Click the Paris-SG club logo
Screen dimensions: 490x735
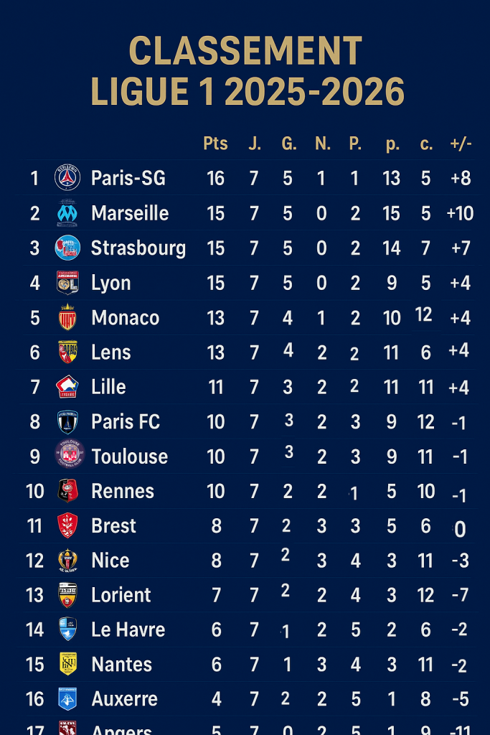(x=67, y=177)
